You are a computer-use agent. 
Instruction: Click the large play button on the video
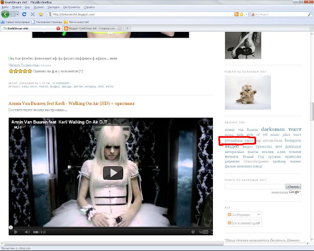point(113,173)
